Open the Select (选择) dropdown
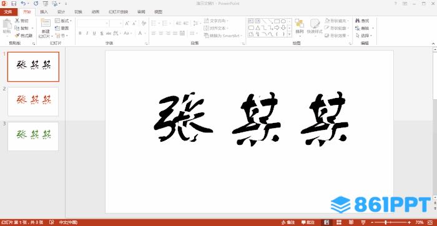 click(x=364, y=36)
